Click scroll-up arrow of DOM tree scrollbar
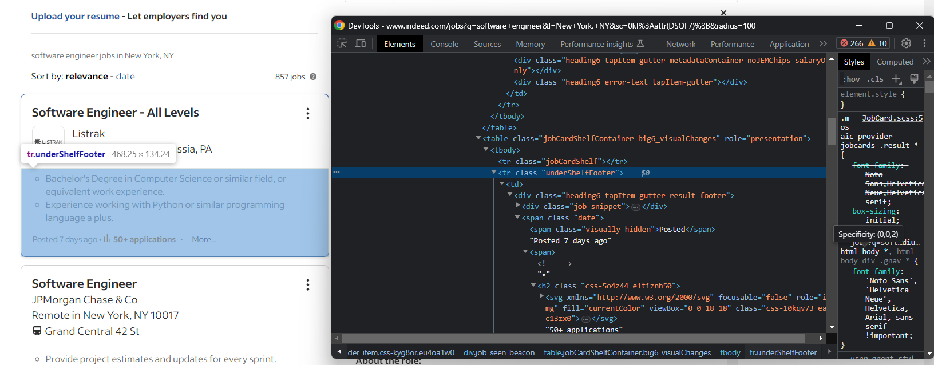 pyautogui.click(x=832, y=59)
